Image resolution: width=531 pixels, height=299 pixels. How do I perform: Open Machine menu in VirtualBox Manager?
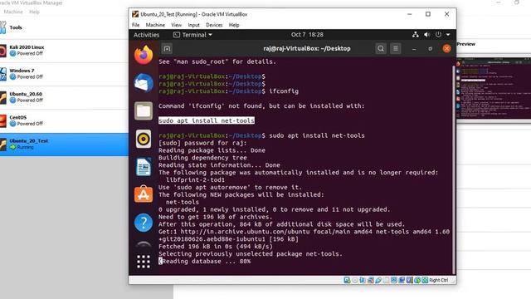click(x=13, y=12)
